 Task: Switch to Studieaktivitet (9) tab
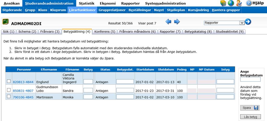[229, 32]
